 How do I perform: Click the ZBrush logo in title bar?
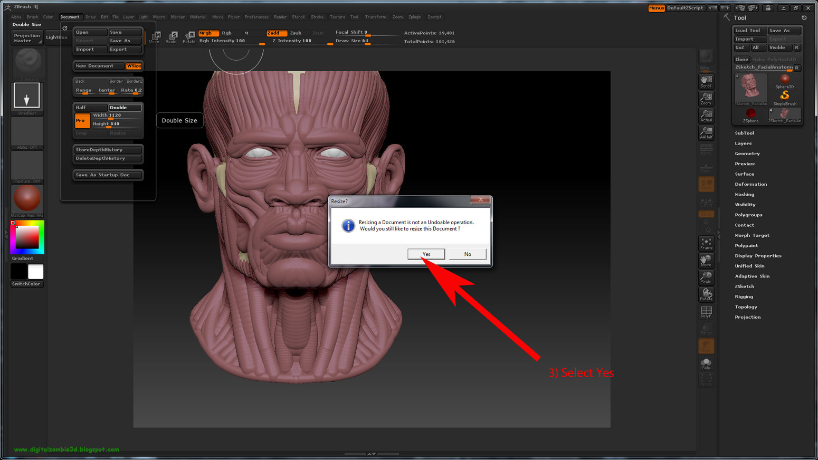(x=7, y=7)
